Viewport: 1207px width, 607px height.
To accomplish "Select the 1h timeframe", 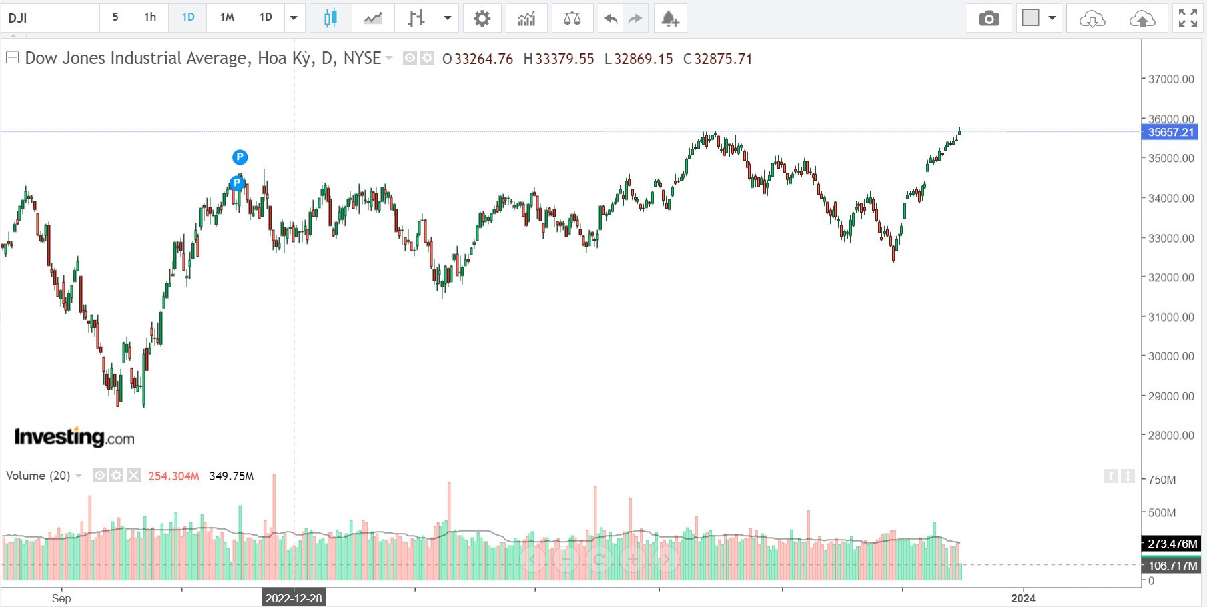I will (150, 17).
